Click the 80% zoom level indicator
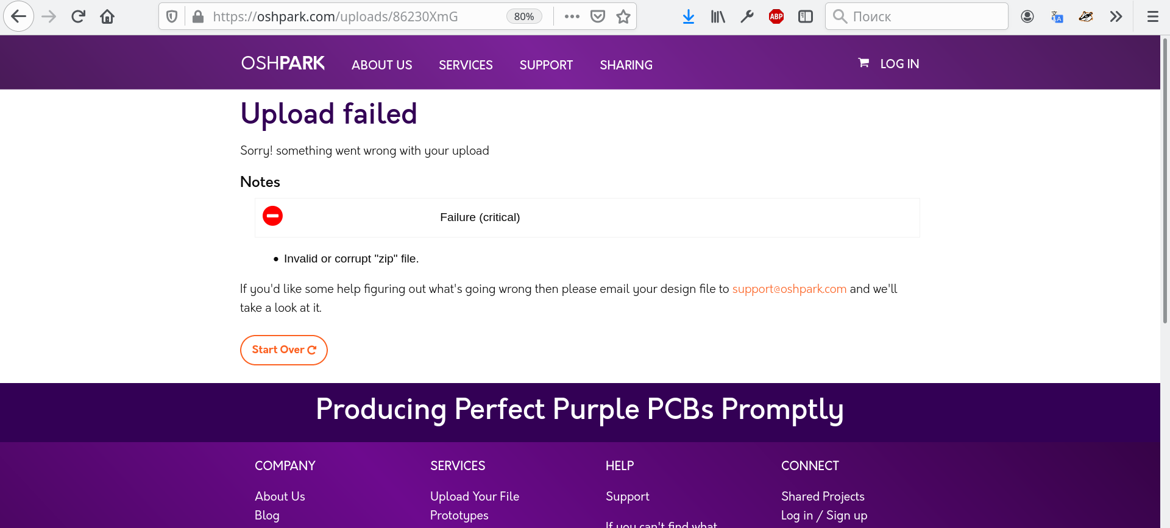1170x528 pixels. click(x=524, y=16)
